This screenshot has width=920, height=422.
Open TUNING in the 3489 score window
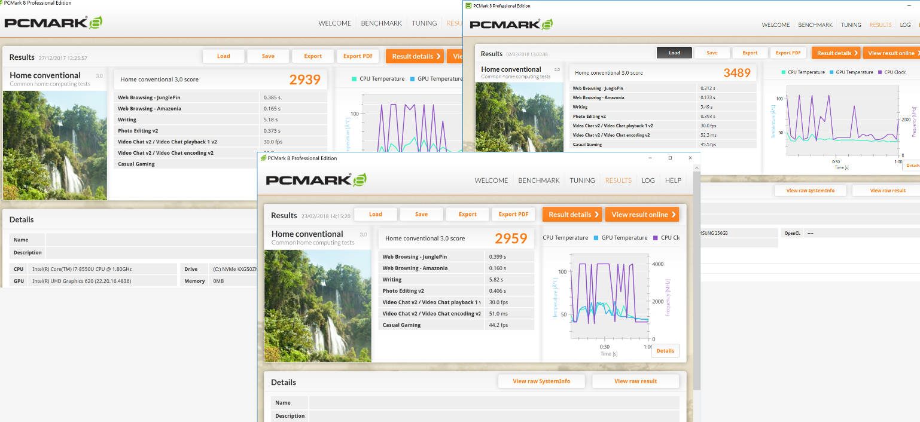851,25
